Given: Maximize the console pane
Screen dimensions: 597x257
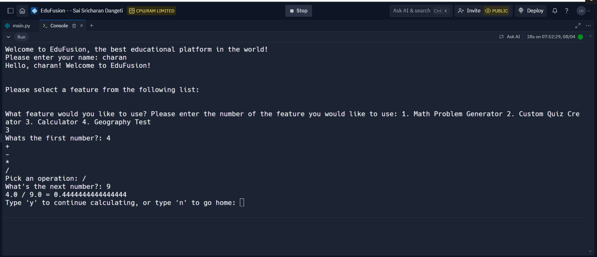Looking at the screenshot, I should coord(578,26).
